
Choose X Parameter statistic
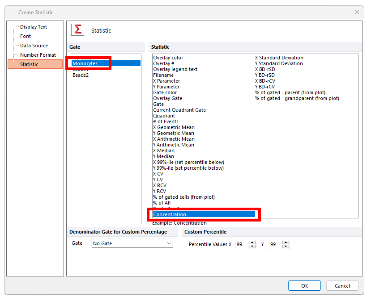[x=166, y=81]
